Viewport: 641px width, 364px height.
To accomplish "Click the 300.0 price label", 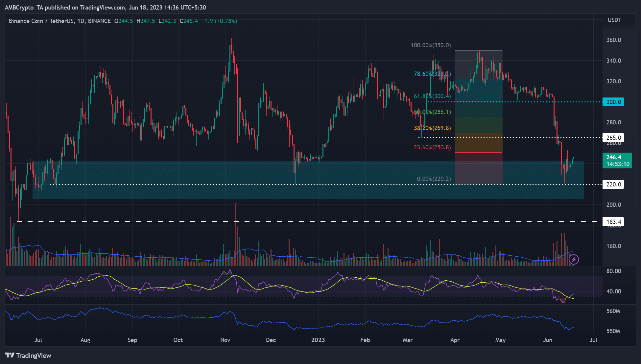I will (x=613, y=102).
